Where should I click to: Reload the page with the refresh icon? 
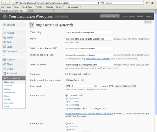[98, 3]
